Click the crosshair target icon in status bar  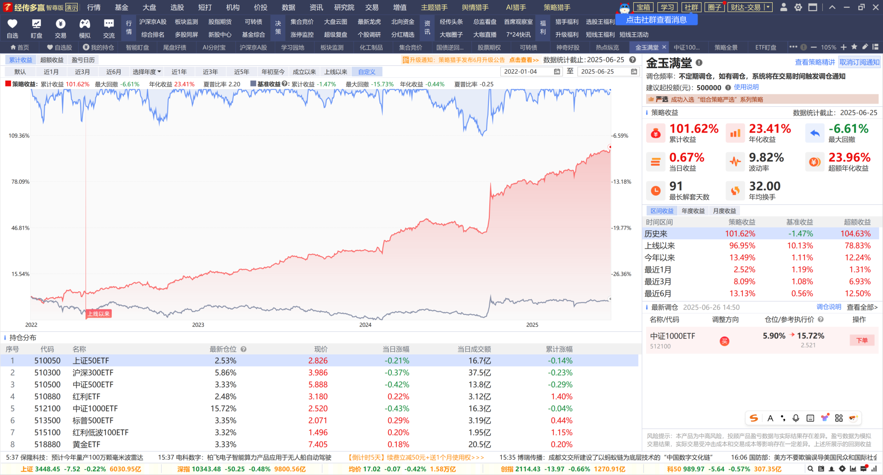point(842,469)
